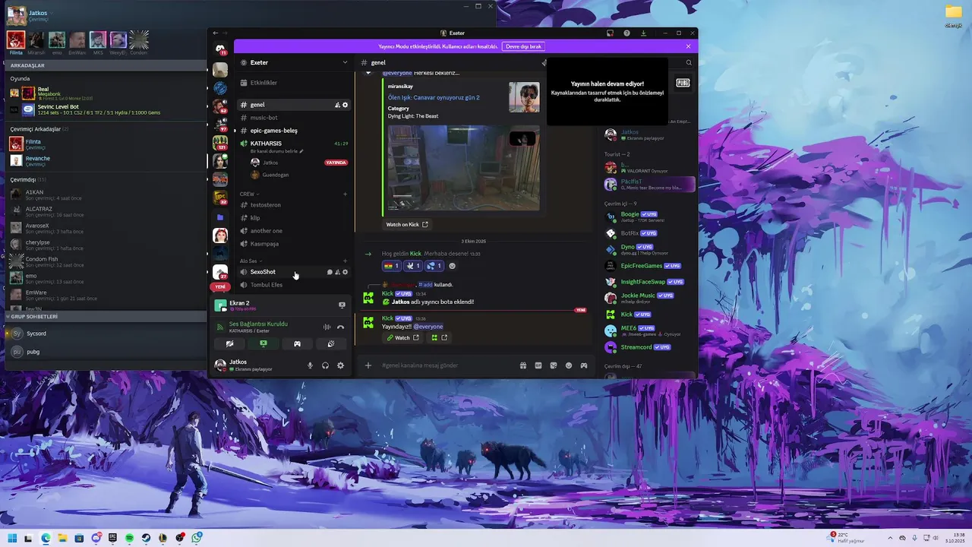Viewport: 972px width, 547px height.
Task: Open the emoji picker in message bar
Action: (x=569, y=365)
